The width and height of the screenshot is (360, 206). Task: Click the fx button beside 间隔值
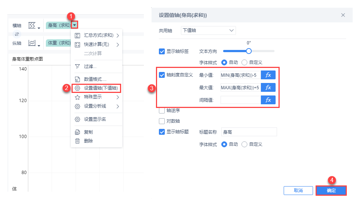pos(268,100)
